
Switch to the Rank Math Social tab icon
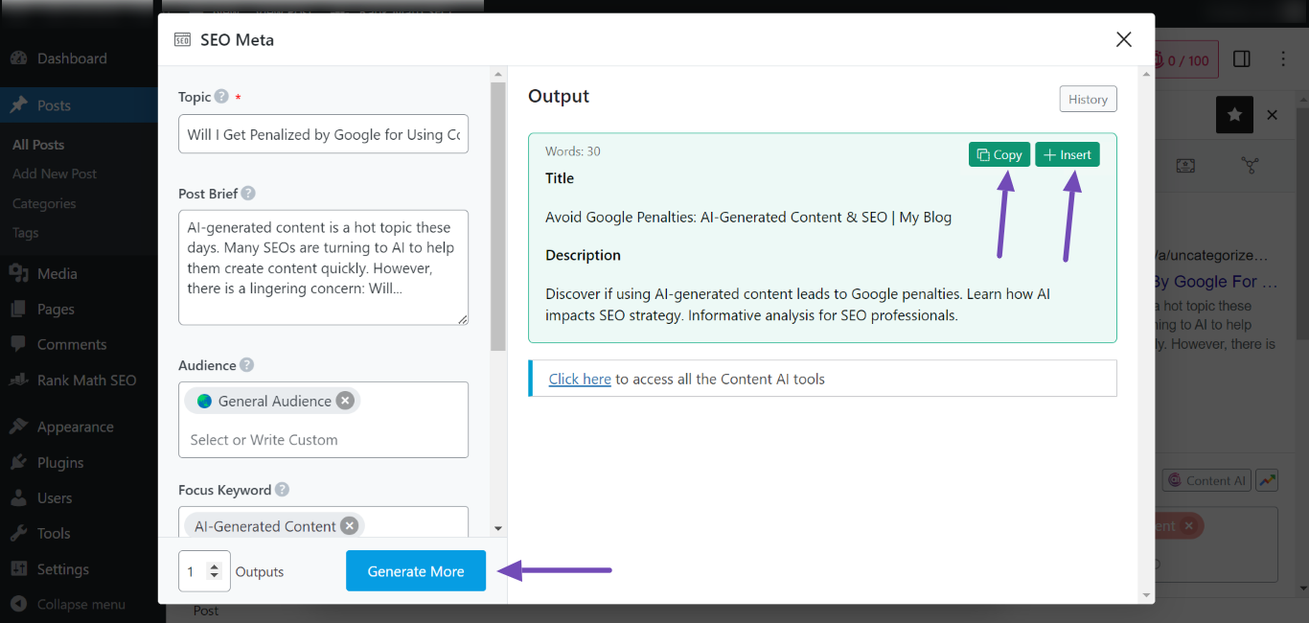point(1251,166)
